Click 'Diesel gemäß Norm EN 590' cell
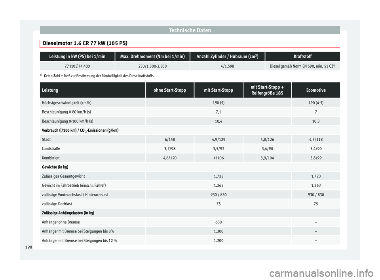This screenshot has width=380, height=280. tap(302, 66)
